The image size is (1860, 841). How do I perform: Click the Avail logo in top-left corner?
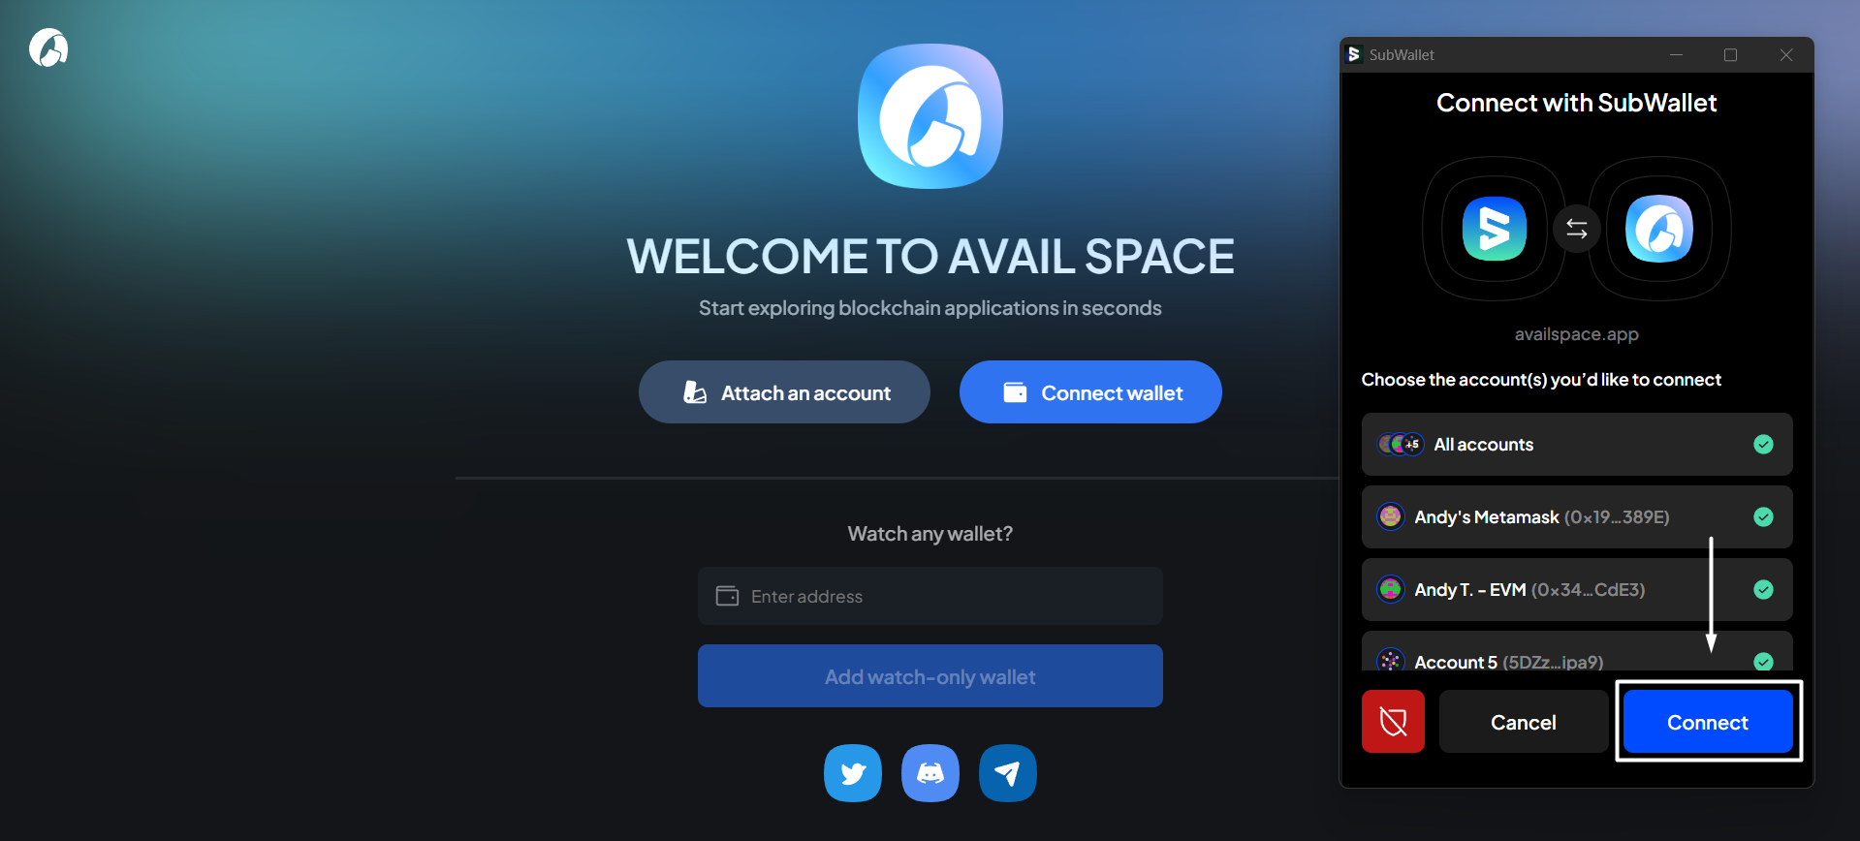tap(48, 47)
